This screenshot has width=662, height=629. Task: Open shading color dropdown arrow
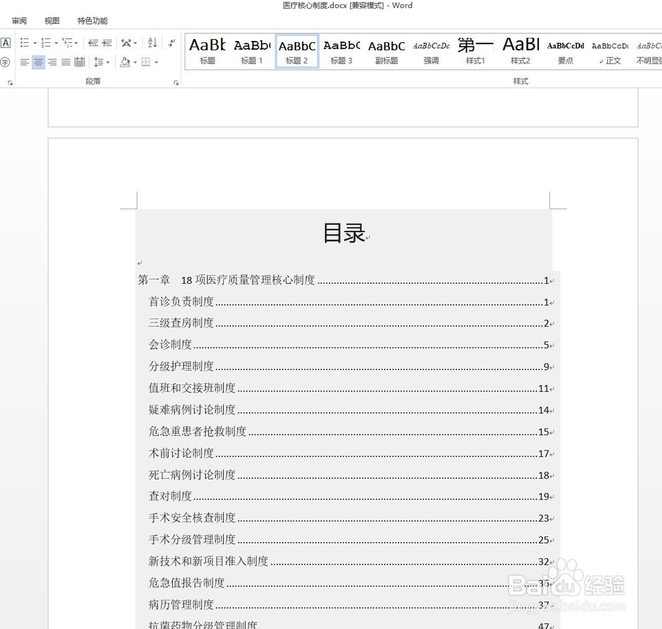[x=135, y=62]
